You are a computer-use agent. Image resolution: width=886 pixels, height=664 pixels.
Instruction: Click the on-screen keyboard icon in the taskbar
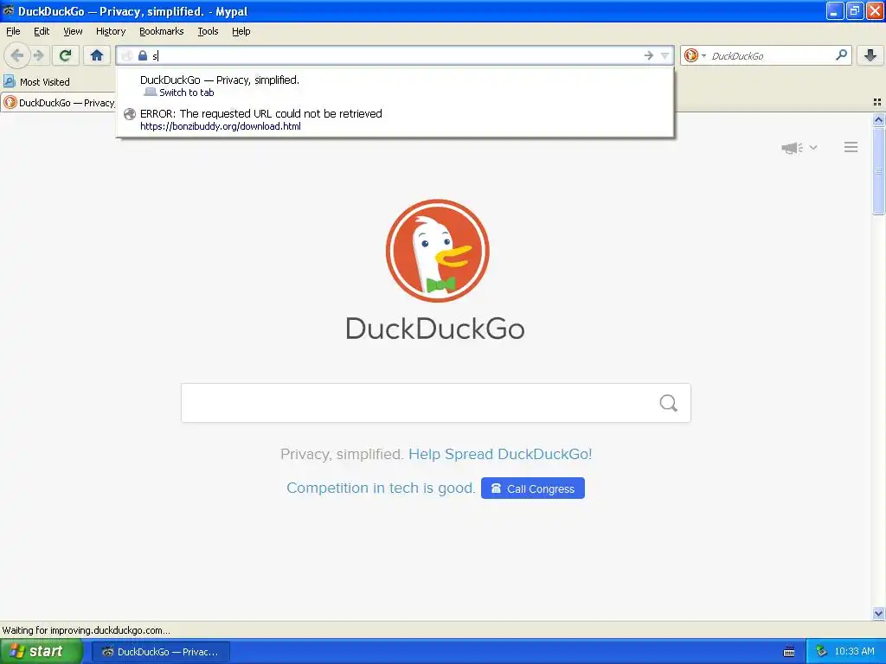pyautogui.click(x=789, y=652)
